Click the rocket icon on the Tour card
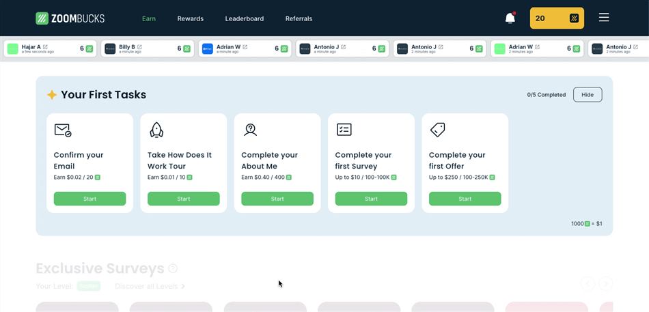Image resolution: width=649 pixels, height=312 pixels. tap(156, 130)
